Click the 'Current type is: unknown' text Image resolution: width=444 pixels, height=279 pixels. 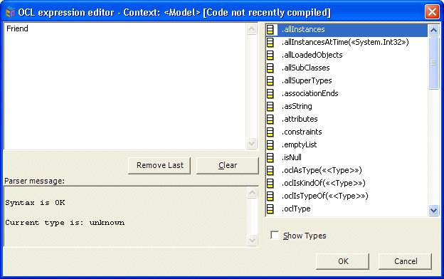coord(65,223)
